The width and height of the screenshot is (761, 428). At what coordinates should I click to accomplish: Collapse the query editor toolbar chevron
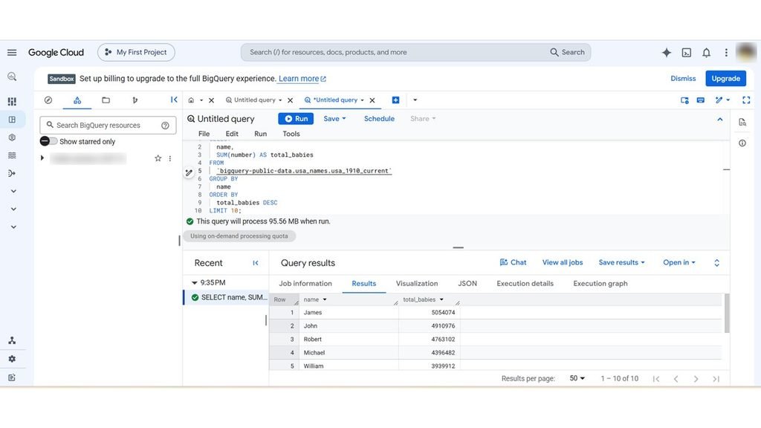tap(719, 119)
